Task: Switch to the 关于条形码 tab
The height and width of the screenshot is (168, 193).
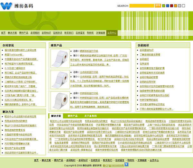Action: click(90, 116)
